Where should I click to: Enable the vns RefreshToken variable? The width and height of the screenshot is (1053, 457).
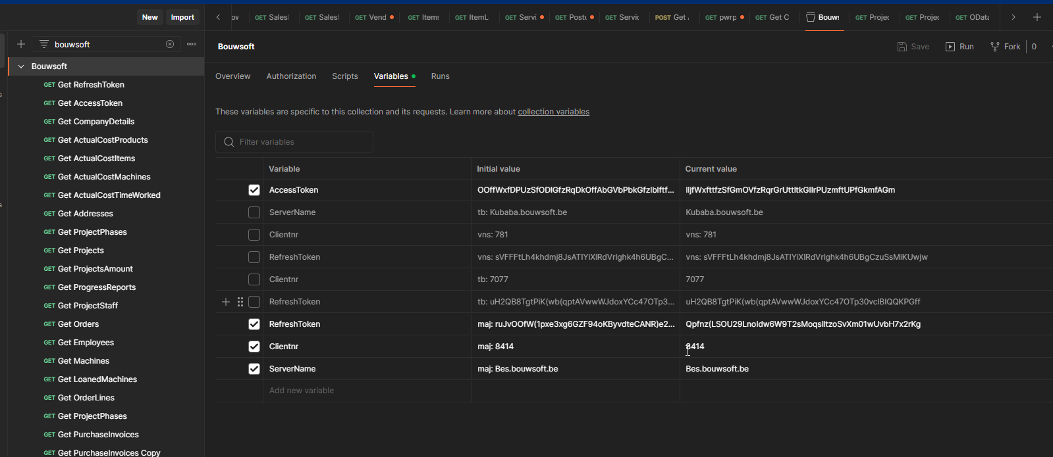254,257
